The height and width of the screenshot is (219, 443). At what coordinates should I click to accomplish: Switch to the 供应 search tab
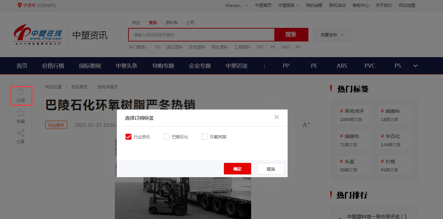136,23
